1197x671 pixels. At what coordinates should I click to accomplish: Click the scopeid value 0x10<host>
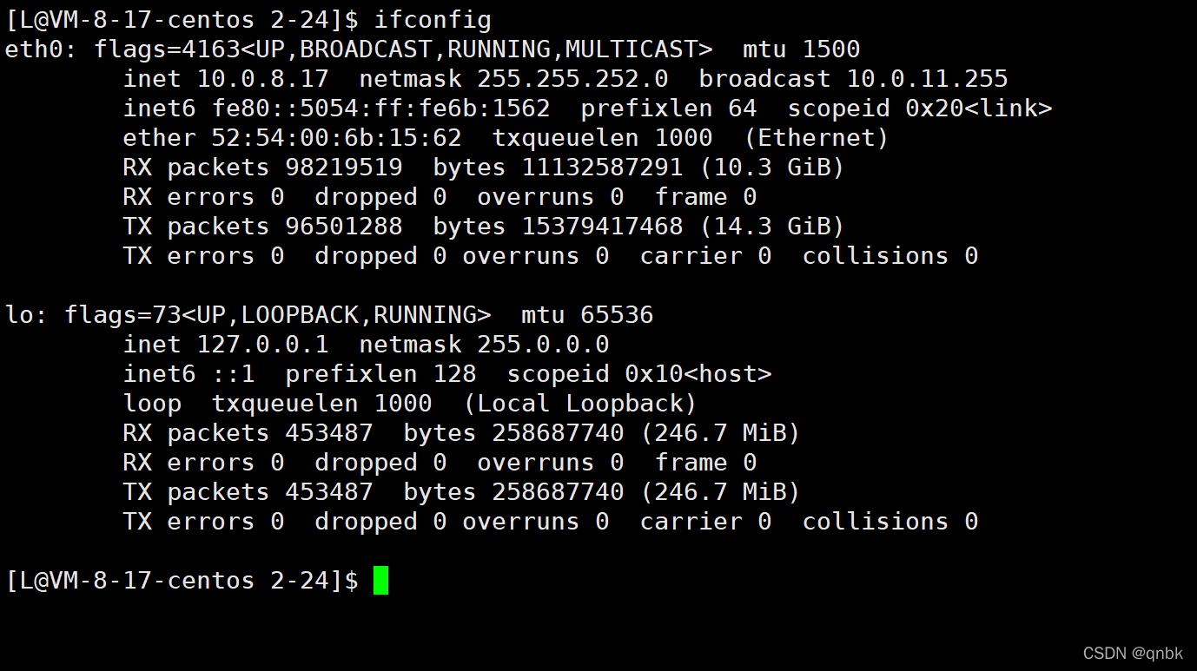(x=698, y=374)
